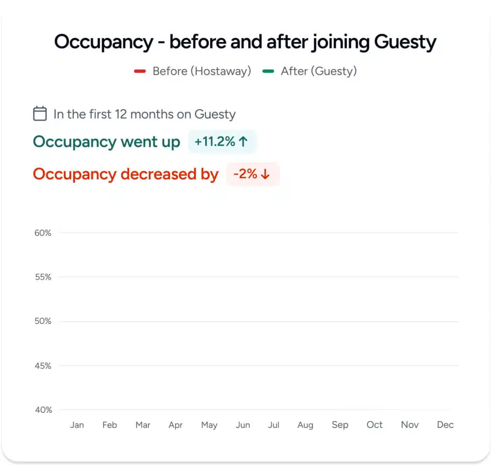Click the 60% y-axis label

point(43,233)
